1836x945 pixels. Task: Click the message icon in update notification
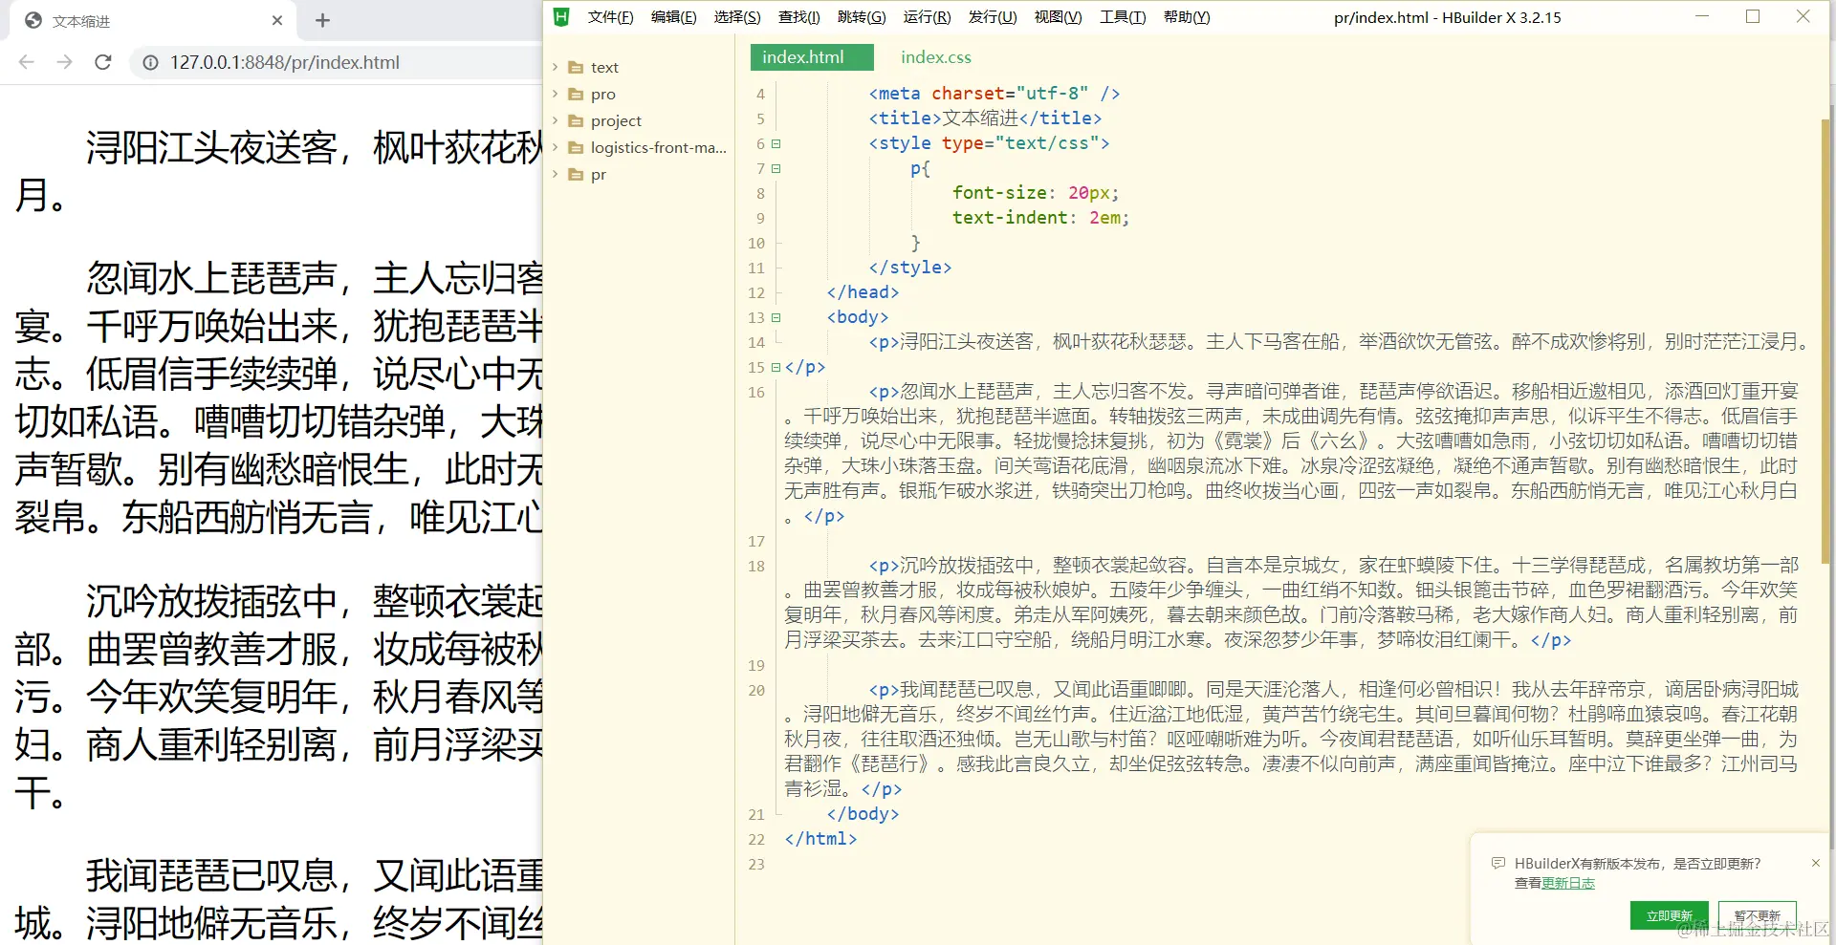[1498, 863]
